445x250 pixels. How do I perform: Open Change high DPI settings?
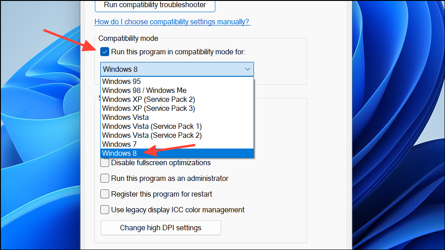[160, 228]
